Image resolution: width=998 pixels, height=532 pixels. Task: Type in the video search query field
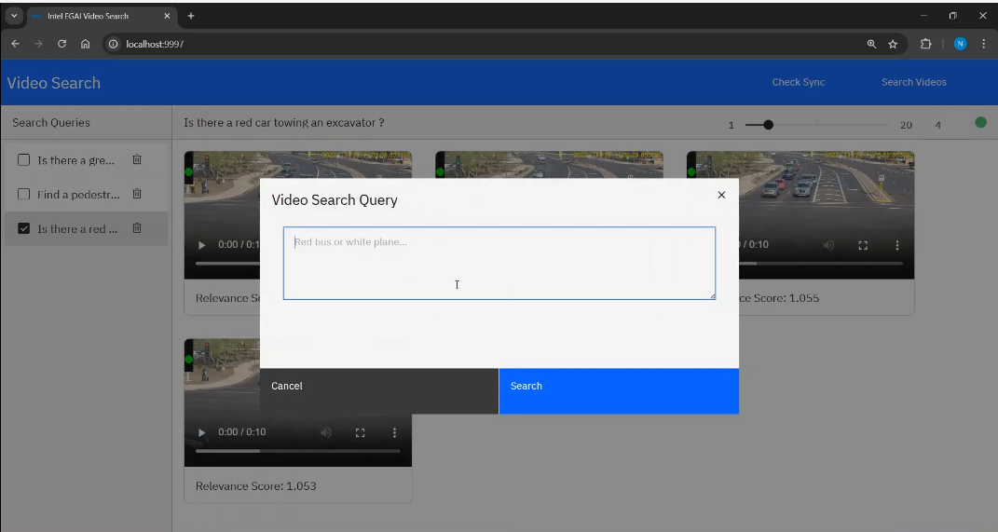click(499, 263)
